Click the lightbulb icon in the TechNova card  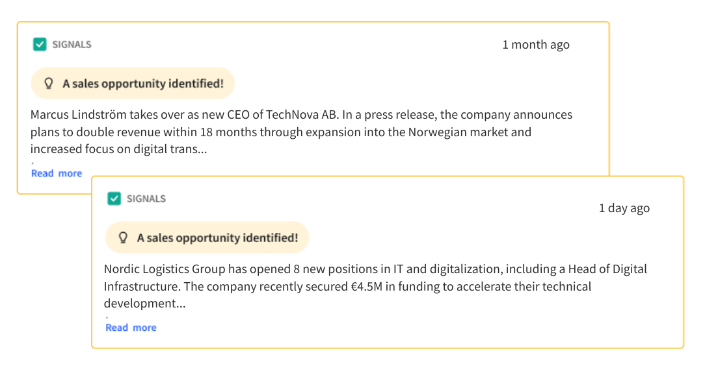[47, 84]
